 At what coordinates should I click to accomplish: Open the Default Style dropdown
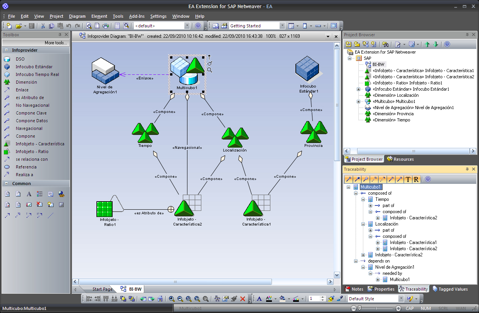pos(401,299)
